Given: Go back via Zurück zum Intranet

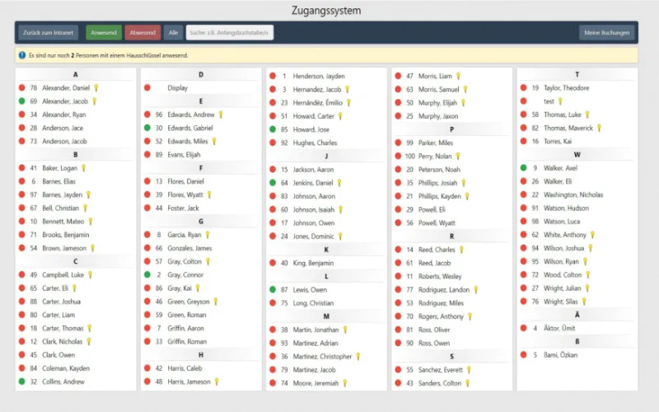Looking at the screenshot, I should 49,33.
